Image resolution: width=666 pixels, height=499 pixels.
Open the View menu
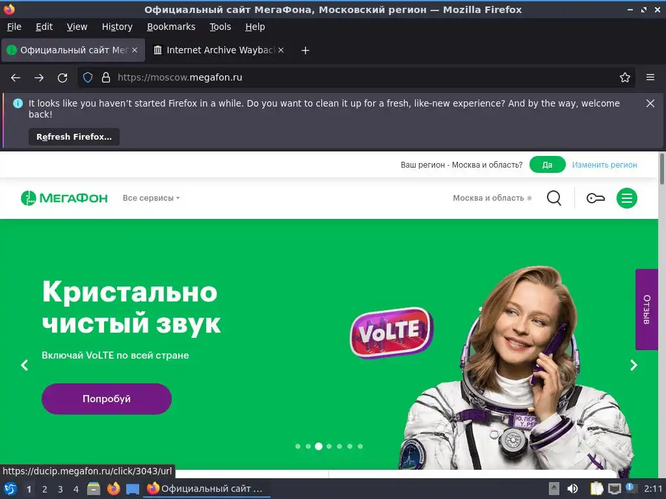point(77,27)
